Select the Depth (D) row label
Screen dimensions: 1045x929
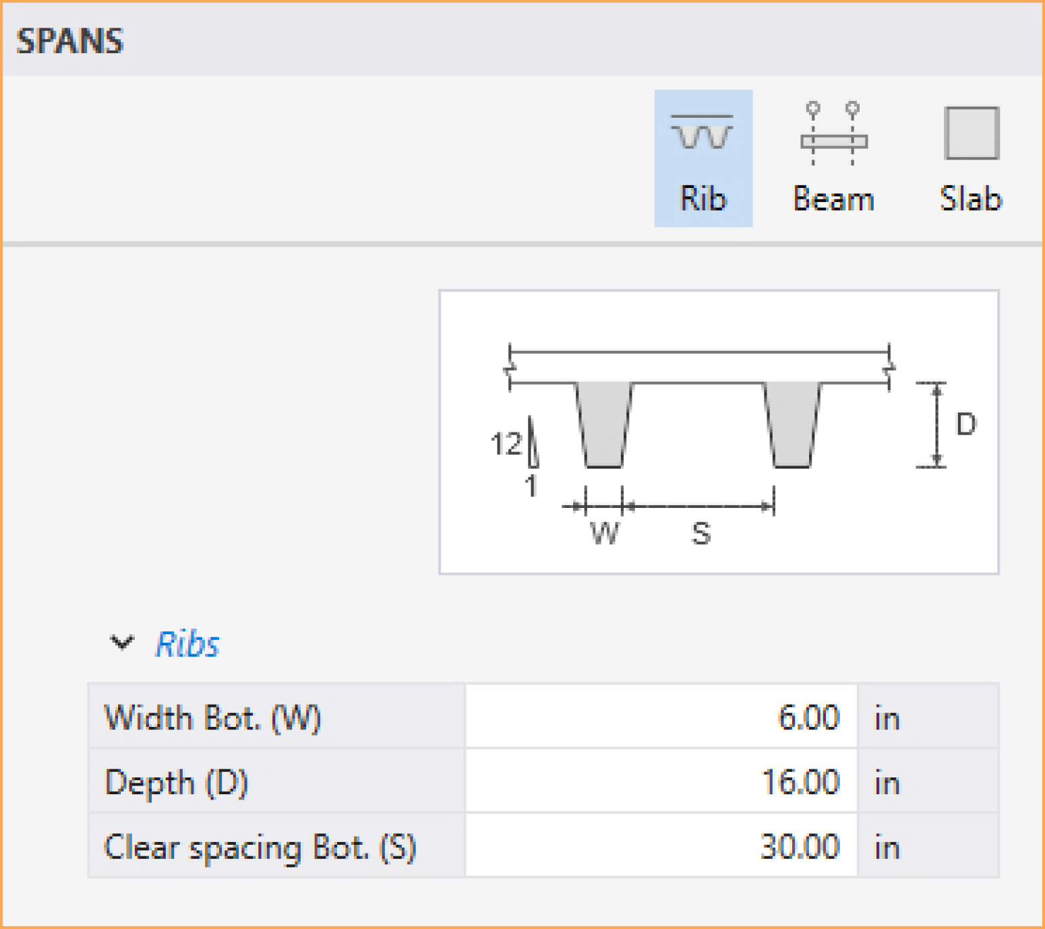coord(177,781)
